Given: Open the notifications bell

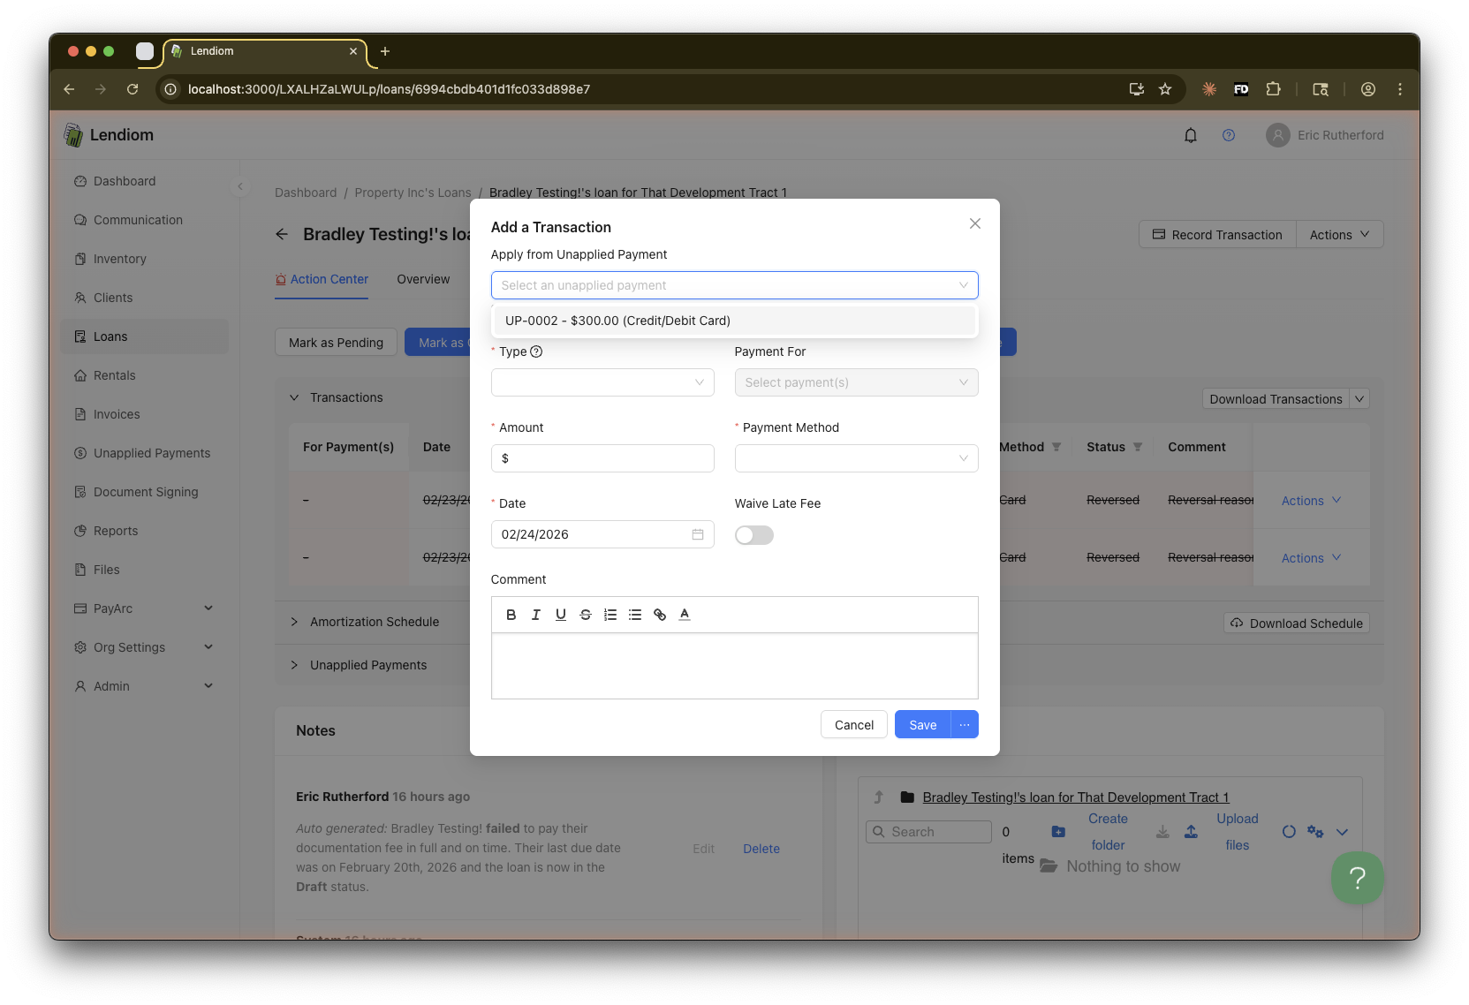Looking at the screenshot, I should point(1190,135).
